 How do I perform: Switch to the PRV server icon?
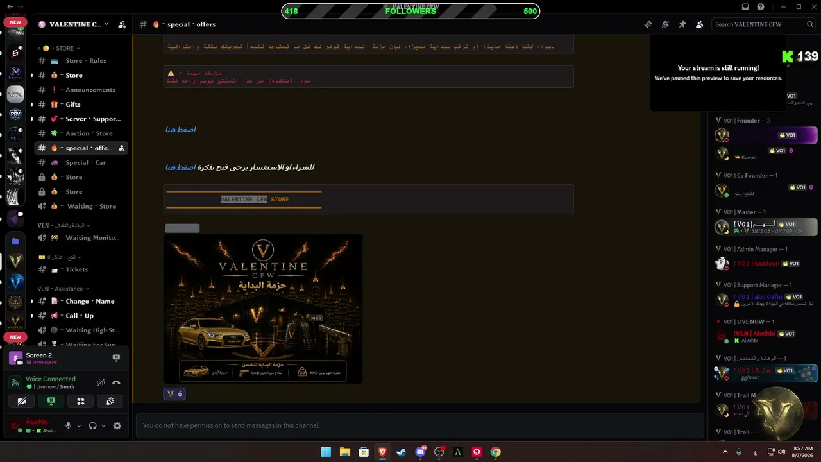pyautogui.click(x=15, y=116)
